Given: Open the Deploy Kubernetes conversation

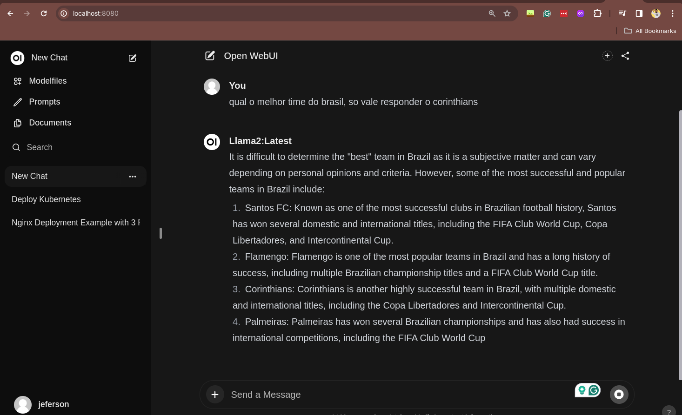Looking at the screenshot, I should point(75,199).
